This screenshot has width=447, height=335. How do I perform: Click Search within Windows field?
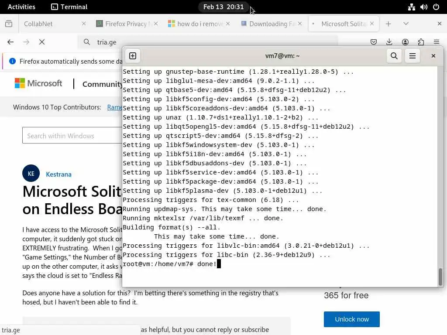(72, 136)
